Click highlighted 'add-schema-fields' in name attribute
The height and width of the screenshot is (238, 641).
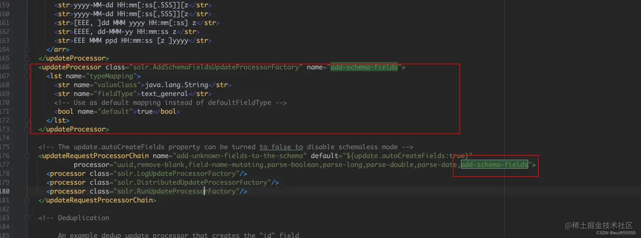click(364, 67)
